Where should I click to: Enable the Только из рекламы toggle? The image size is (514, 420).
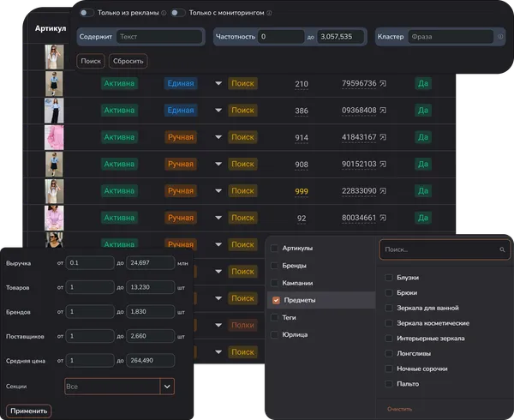point(87,13)
